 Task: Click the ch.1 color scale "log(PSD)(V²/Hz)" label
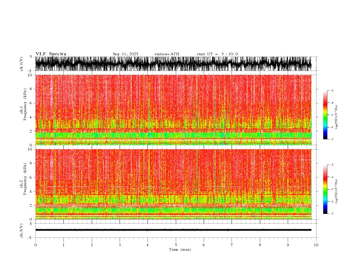(x=337, y=117)
